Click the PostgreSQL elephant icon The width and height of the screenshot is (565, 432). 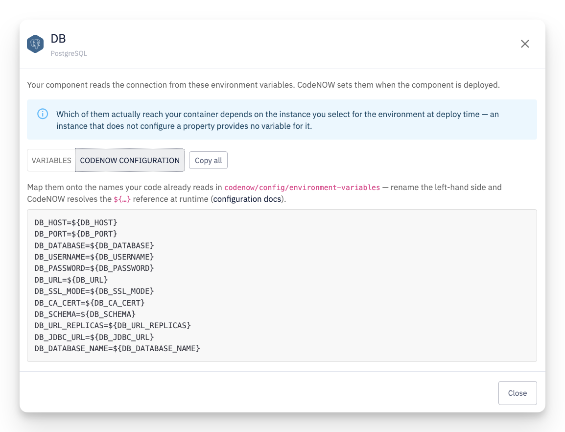pyautogui.click(x=35, y=44)
